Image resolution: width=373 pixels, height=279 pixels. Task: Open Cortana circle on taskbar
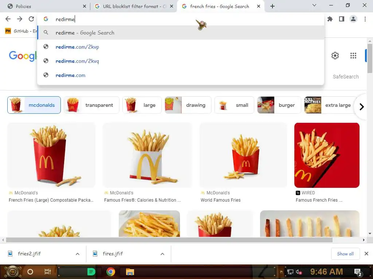(x=30, y=272)
